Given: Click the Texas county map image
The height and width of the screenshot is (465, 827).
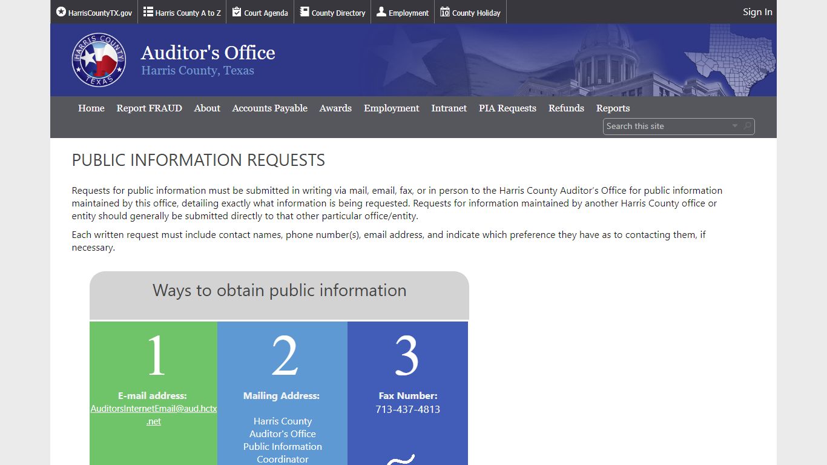Looking at the screenshot, I should pyautogui.click(x=730, y=60).
